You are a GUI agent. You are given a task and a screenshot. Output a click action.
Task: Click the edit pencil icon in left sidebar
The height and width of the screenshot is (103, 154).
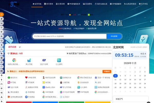pos(2,28)
